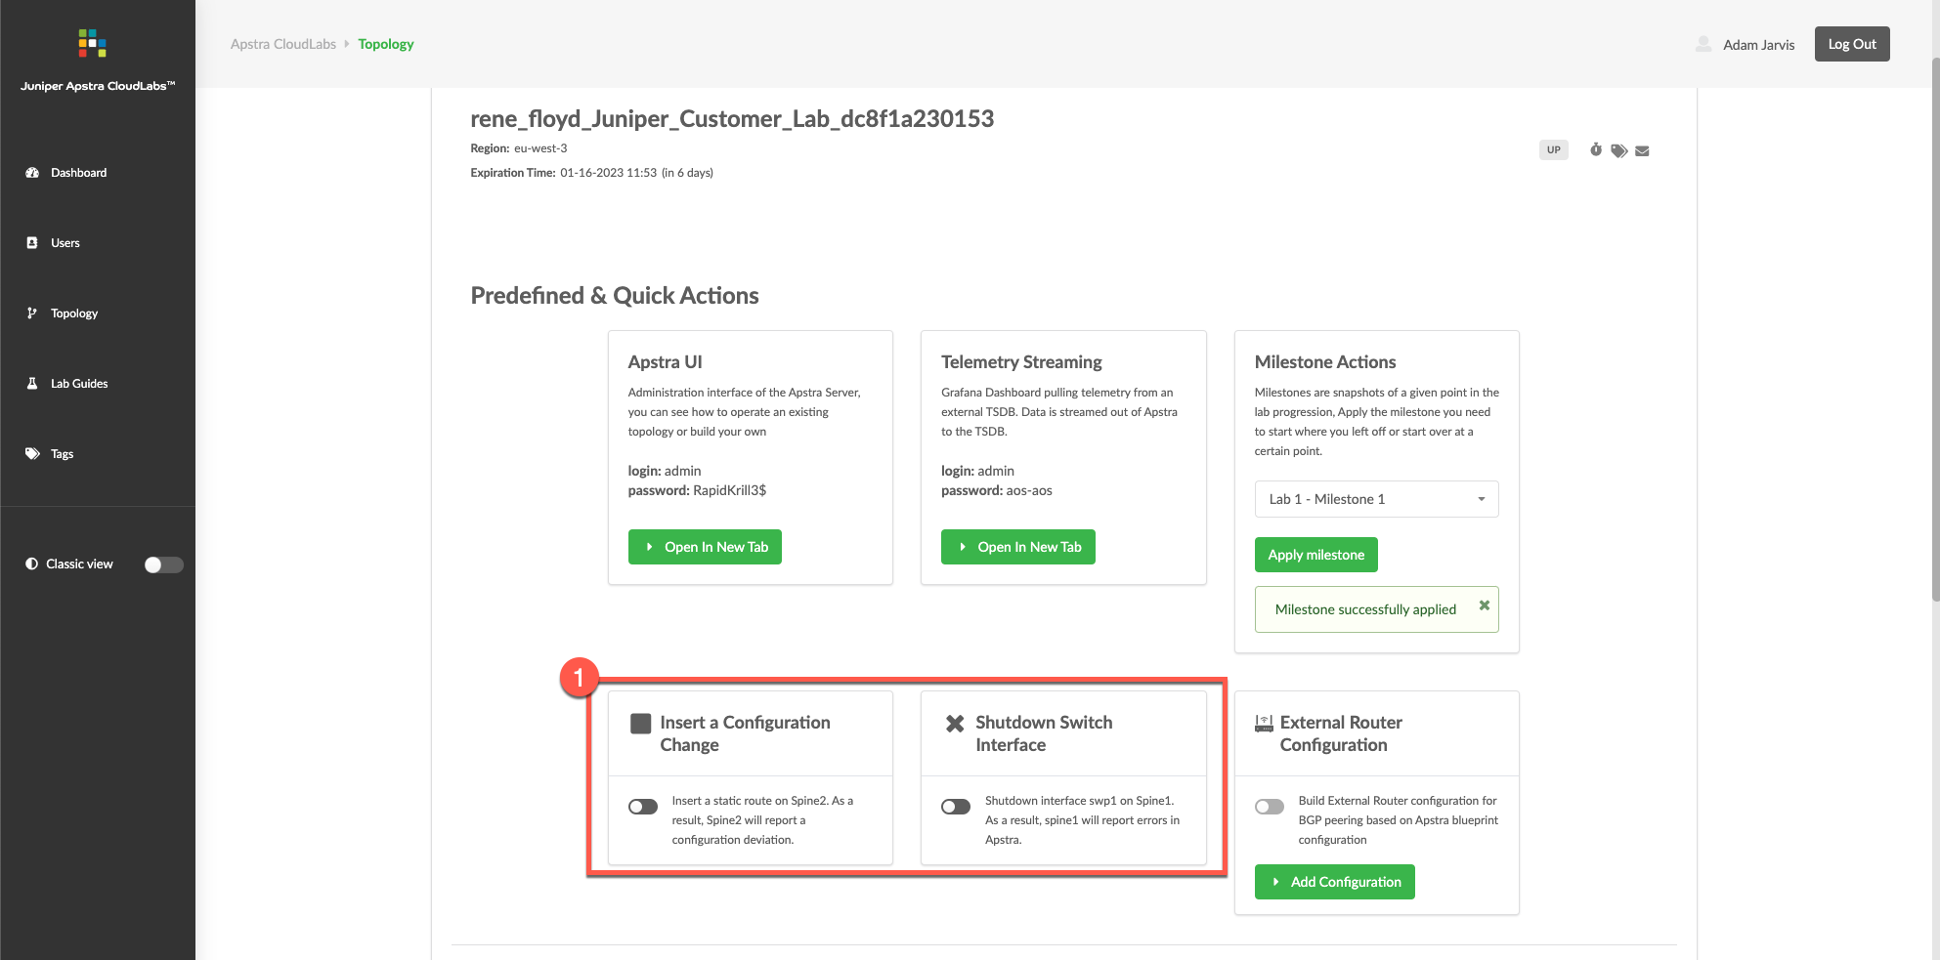1940x960 pixels.
Task: Open Lab Guides using the flask icon
Action: tap(33, 383)
